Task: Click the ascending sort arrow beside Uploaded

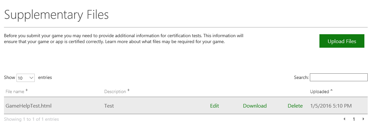Action: tap(331, 90)
